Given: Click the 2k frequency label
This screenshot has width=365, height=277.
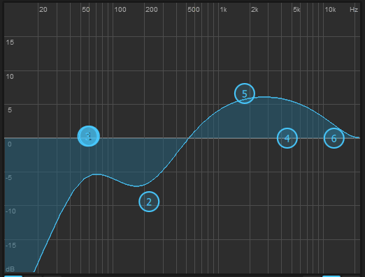Looking at the screenshot, I should click(255, 10).
